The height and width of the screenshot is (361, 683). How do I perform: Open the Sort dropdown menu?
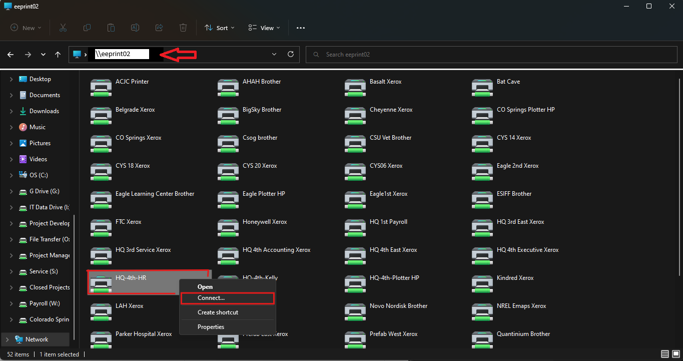[x=220, y=28]
